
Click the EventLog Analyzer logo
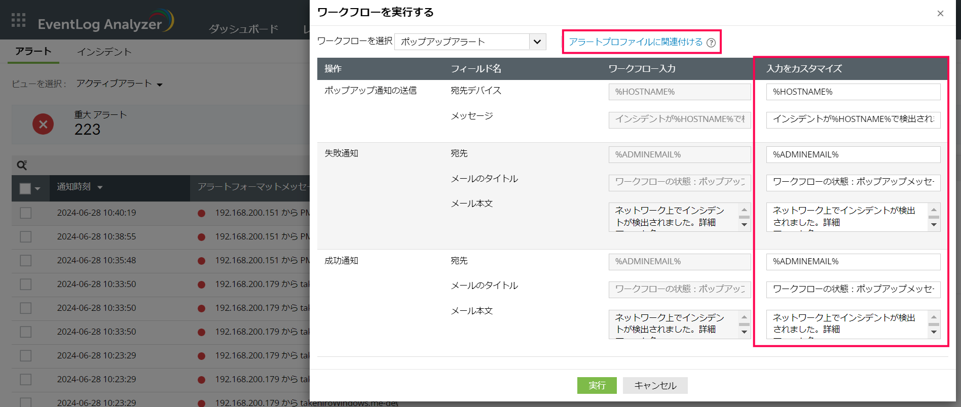click(105, 22)
